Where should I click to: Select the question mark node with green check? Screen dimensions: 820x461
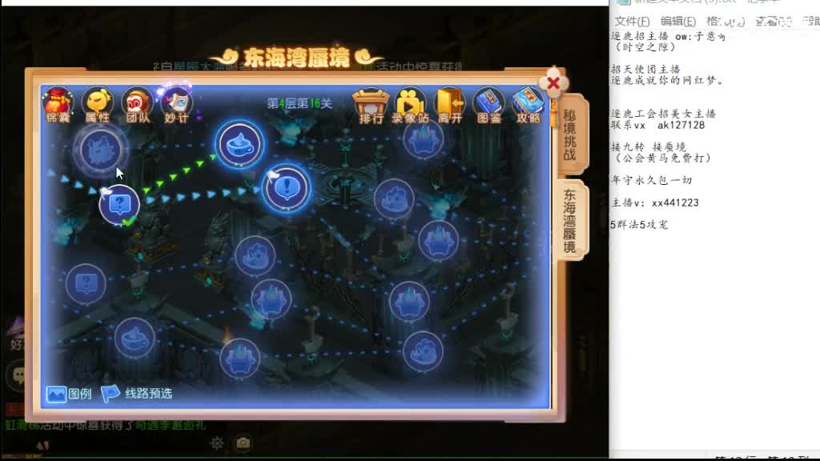[119, 204]
